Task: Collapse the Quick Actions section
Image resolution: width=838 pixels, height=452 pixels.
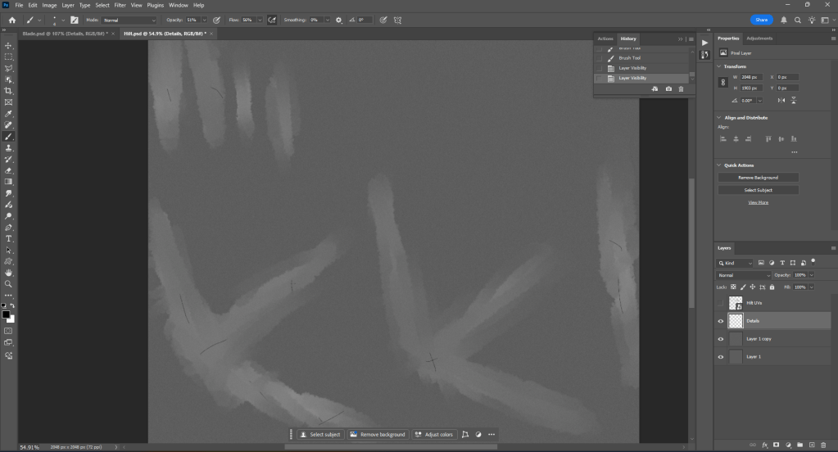Action: 720,165
